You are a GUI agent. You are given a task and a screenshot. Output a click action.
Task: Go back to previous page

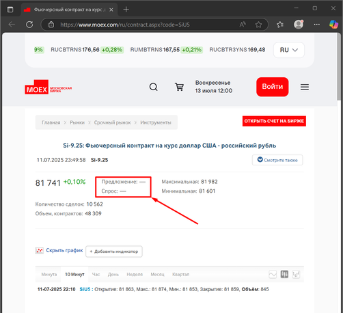click(12, 25)
